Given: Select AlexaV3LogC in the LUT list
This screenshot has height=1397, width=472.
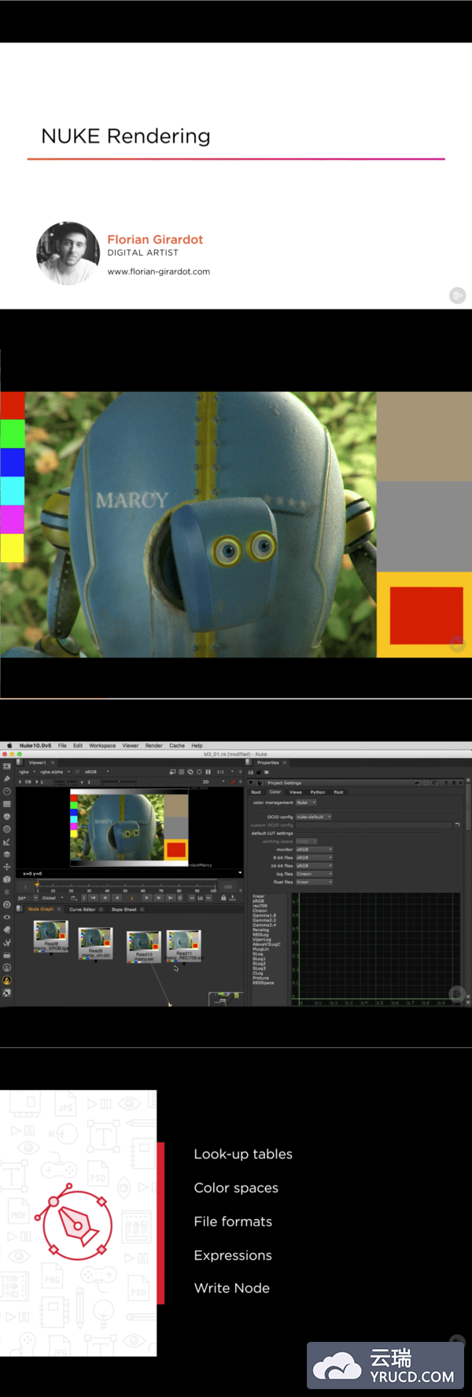Looking at the screenshot, I should coord(266,944).
